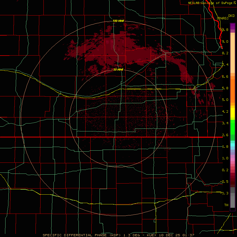Click the 50 NMI range ring label
This screenshot has width=237, height=237.
point(118,70)
